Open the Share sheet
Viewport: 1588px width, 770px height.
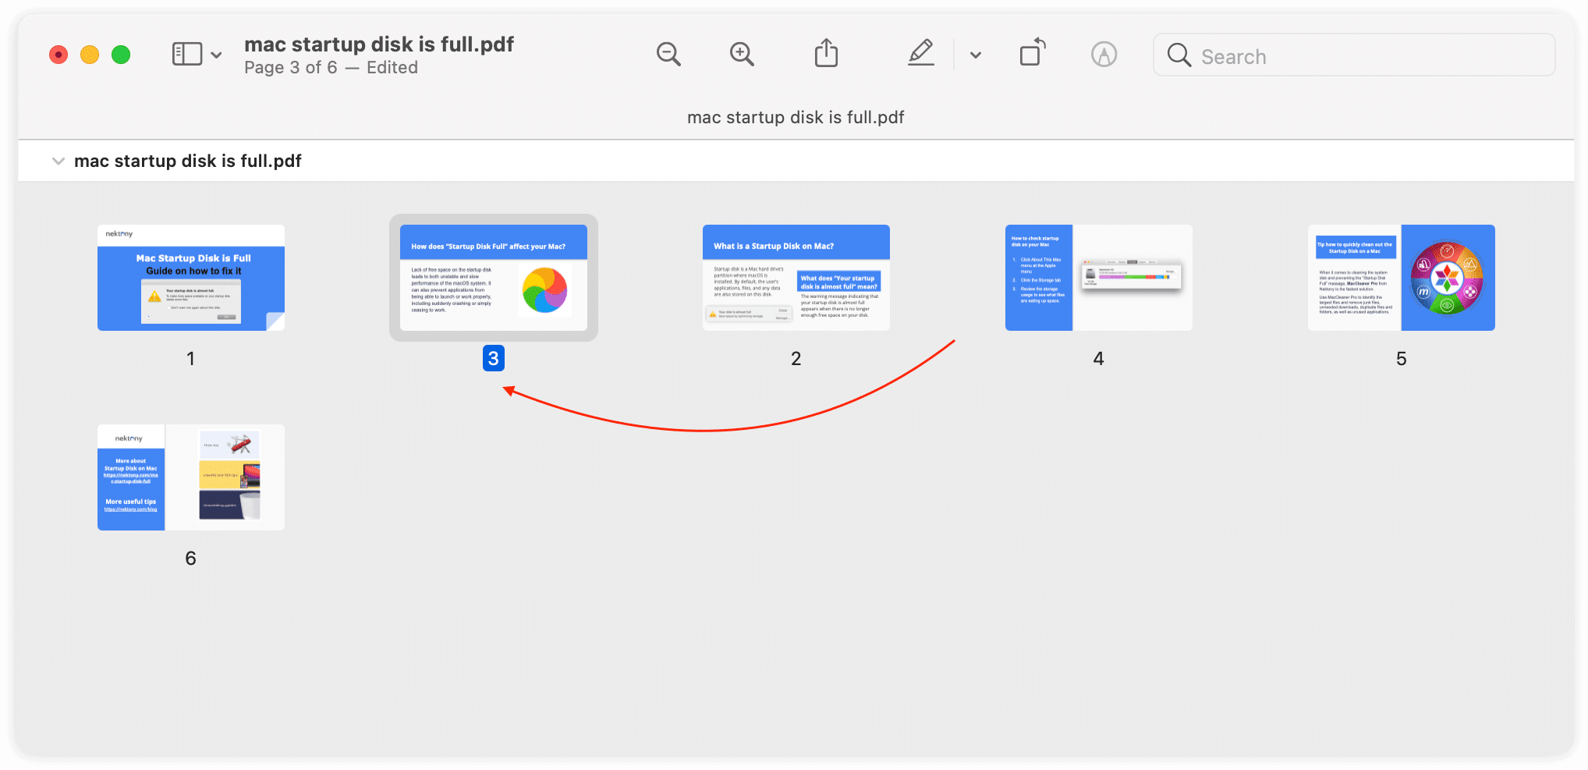[x=826, y=53]
